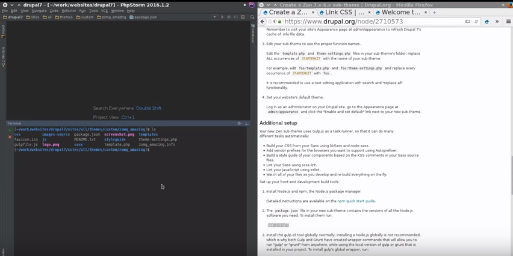Viewport: 513px width, 256px height.
Task: Click the themes breadcrumb folder
Action: (x=64, y=17)
